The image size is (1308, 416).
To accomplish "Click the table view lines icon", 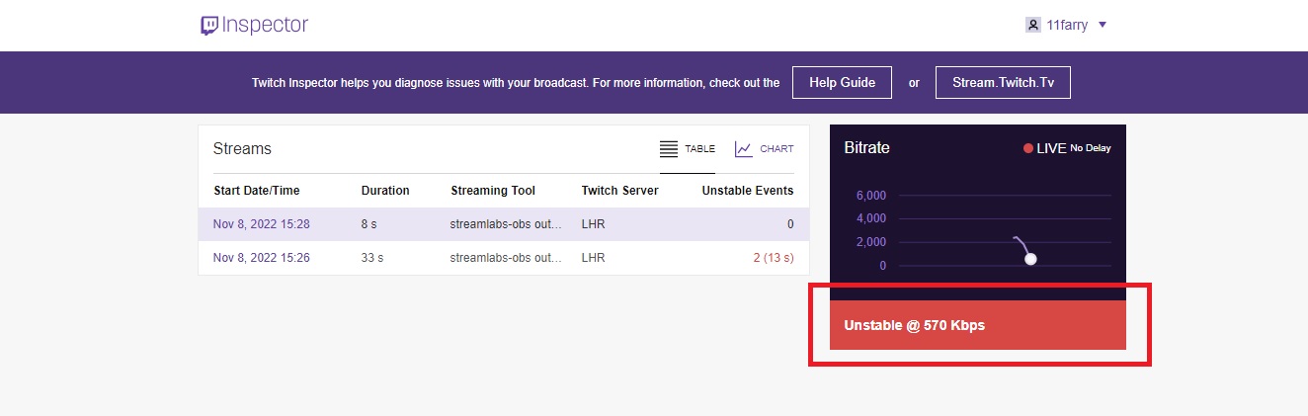I will 669,149.
